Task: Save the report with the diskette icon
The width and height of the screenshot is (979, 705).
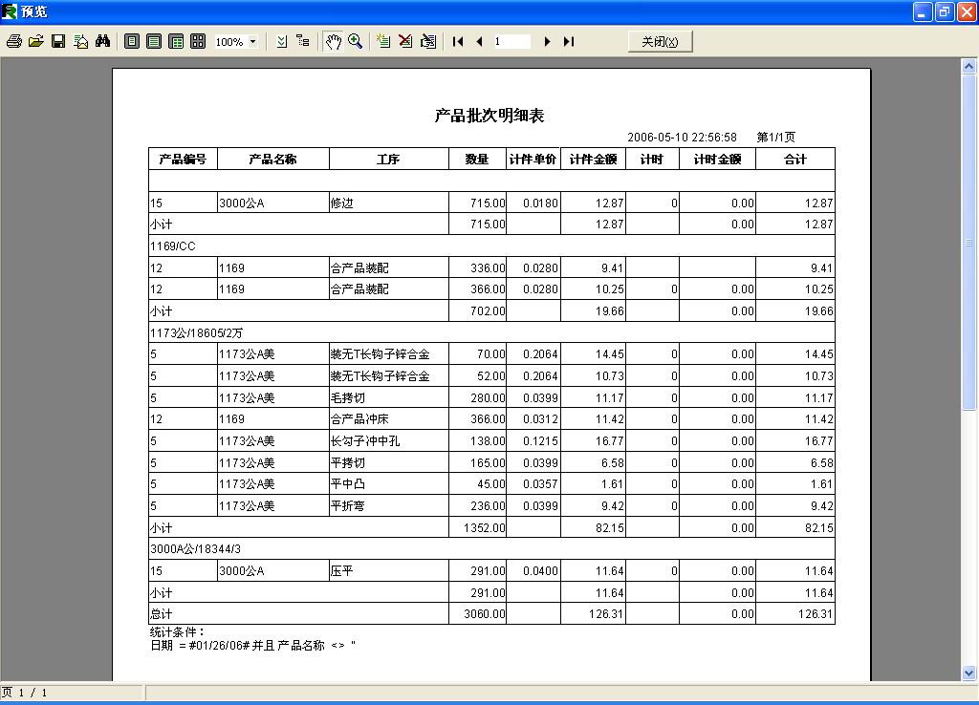Action: [x=58, y=41]
